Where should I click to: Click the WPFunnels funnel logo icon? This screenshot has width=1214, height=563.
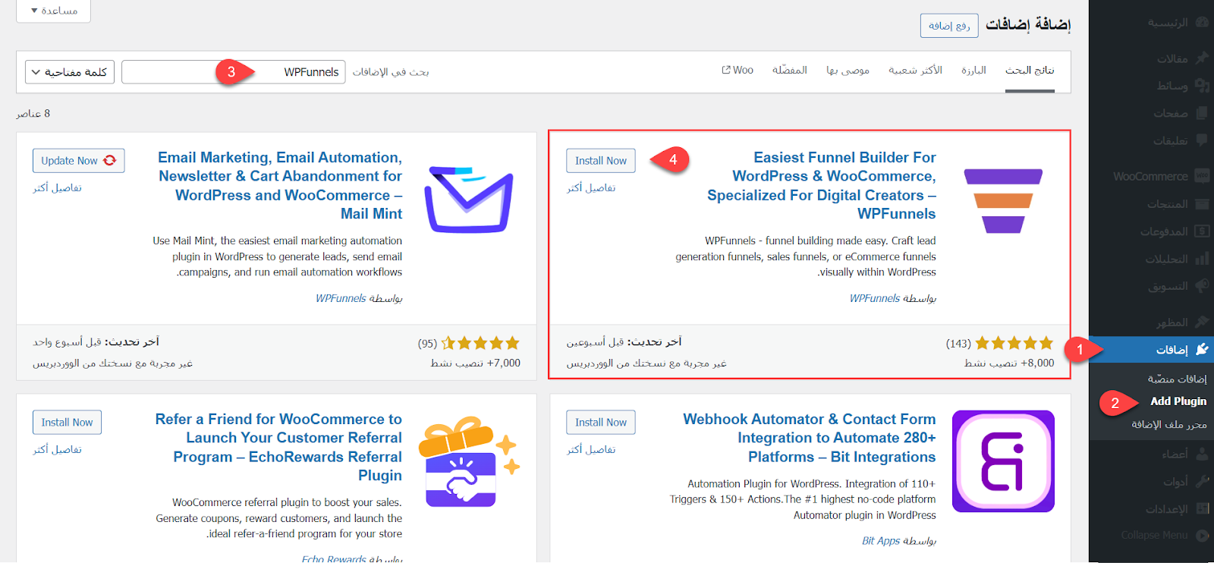click(x=1003, y=201)
